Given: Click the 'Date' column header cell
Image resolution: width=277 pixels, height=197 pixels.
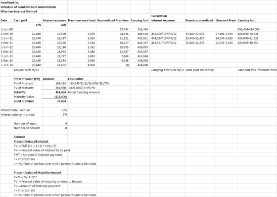Looking at the screenshot, I should pos(4,20).
